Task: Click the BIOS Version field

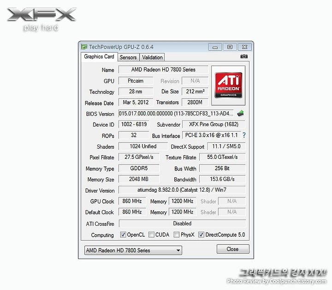Action: point(176,114)
